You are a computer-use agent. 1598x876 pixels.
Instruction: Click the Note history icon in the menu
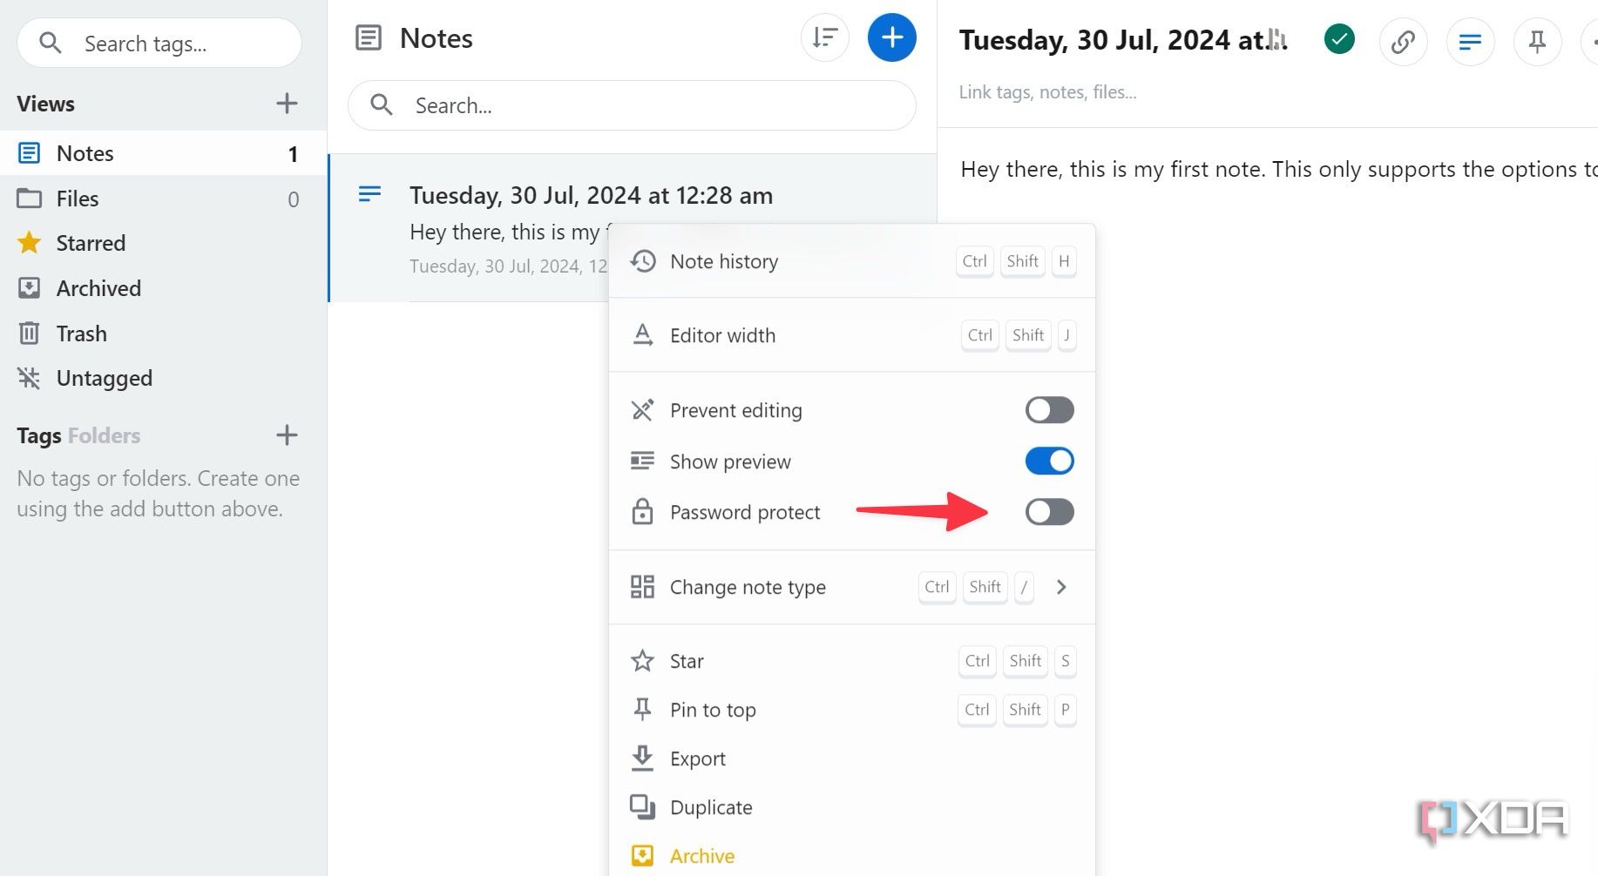(643, 260)
